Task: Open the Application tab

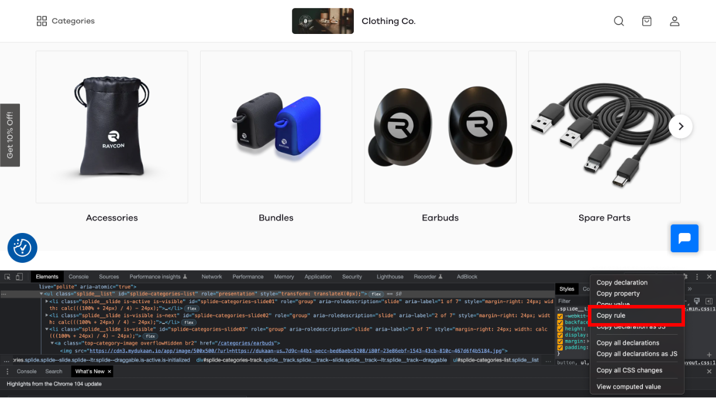Action: click(x=318, y=277)
